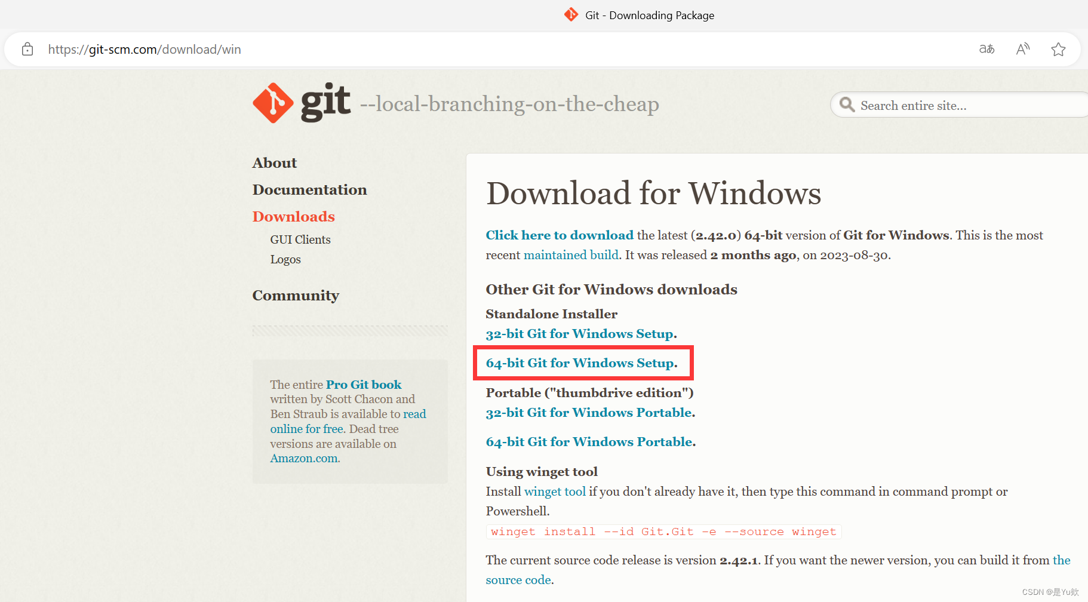1088x602 pixels.
Task: Click the 'git' wordmark in the header
Action: click(x=325, y=103)
